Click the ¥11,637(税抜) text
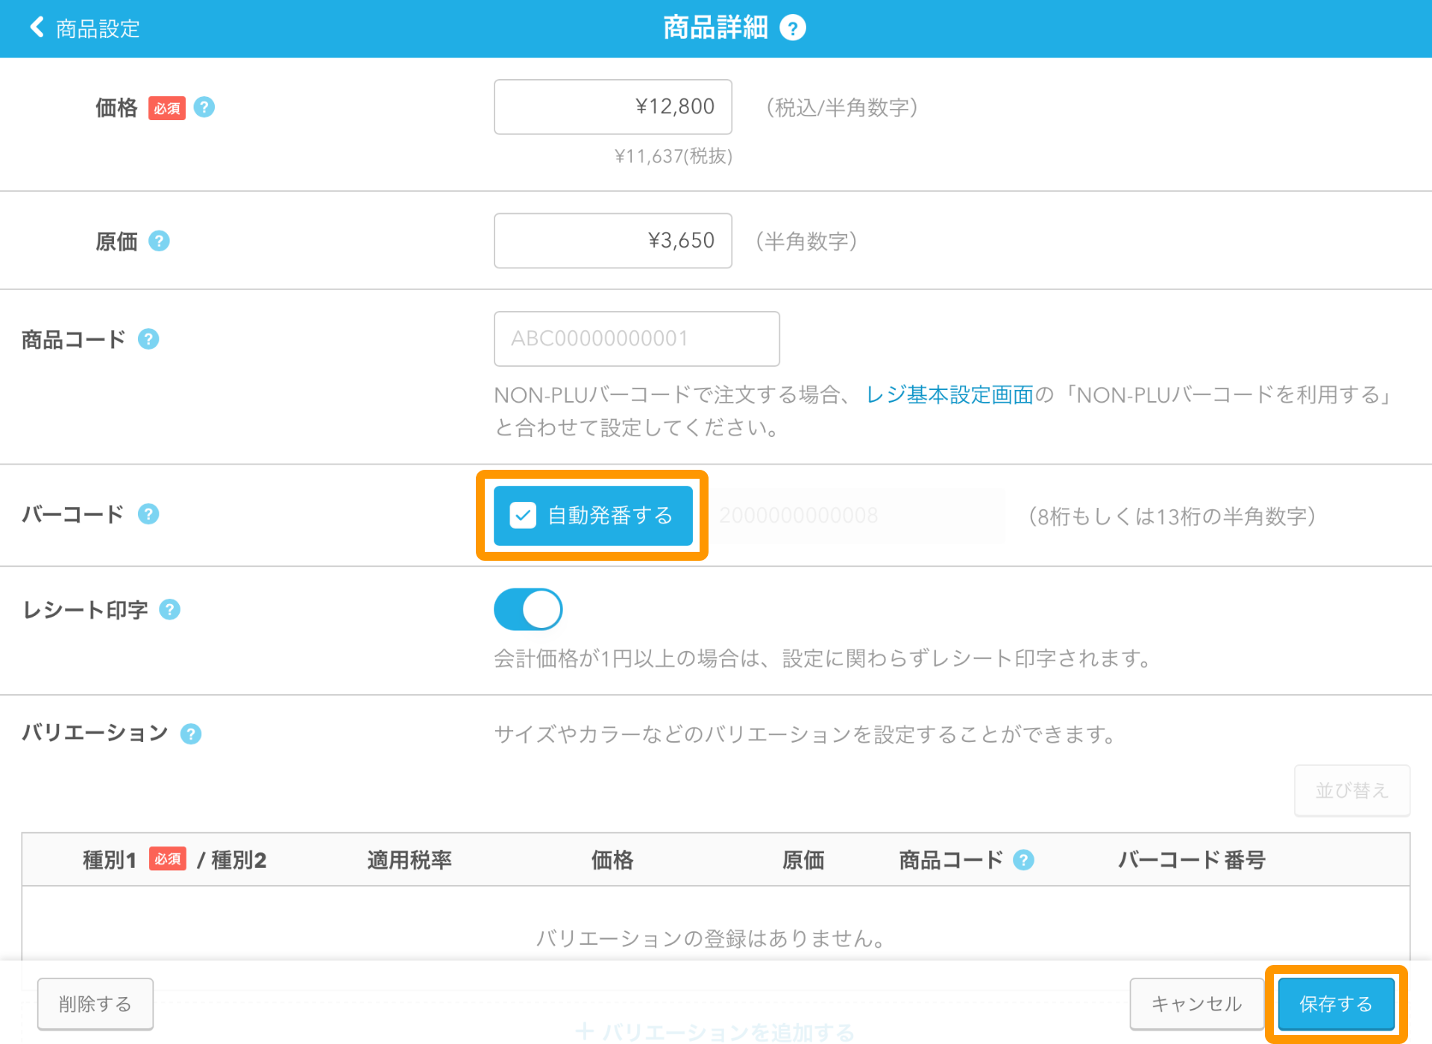Screen dimensions: 1432x1044 pyautogui.click(x=673, y=156)
